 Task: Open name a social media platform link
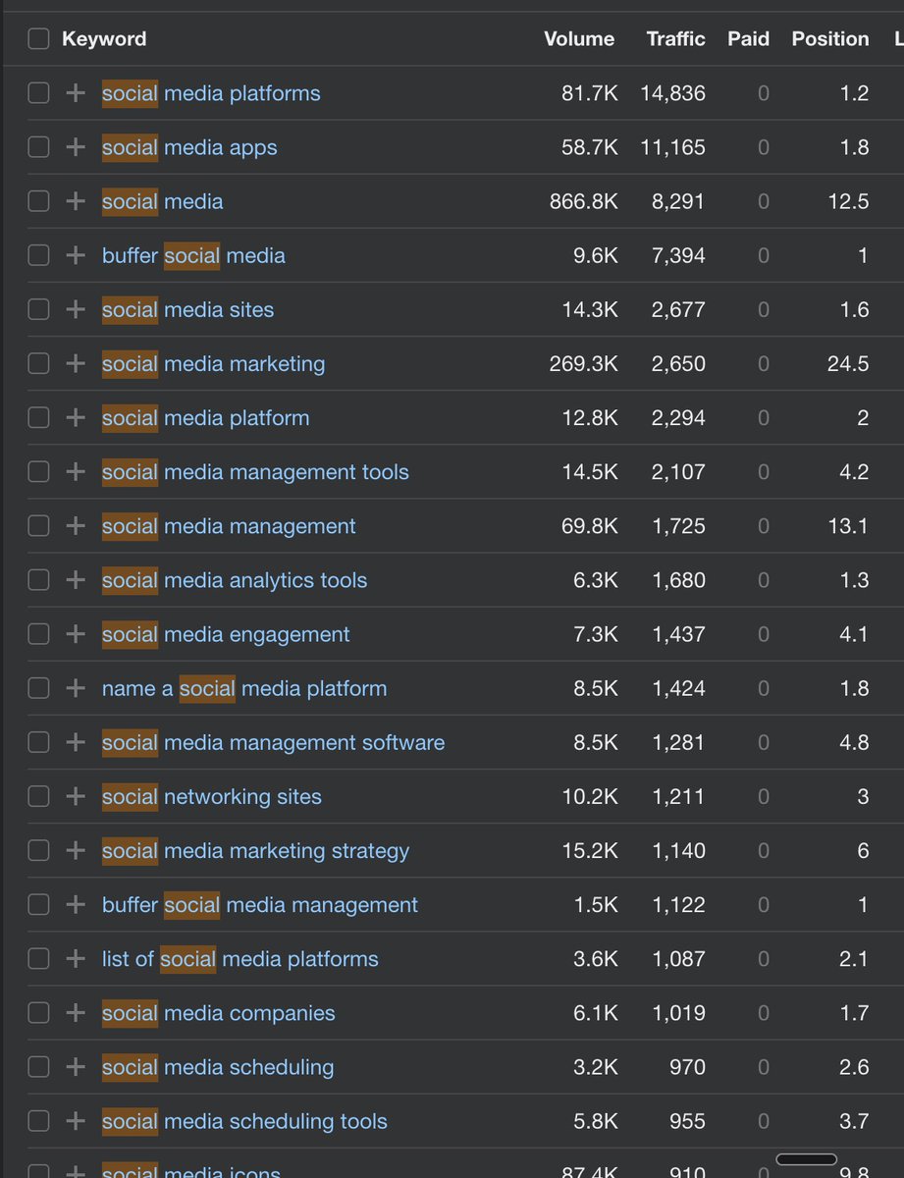tap(244, 688)
